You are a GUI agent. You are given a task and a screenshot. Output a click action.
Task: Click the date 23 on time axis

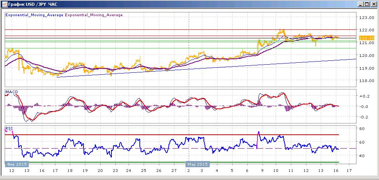115,171
